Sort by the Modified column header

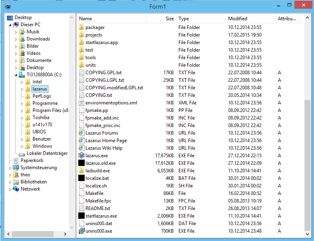(250, 19)
